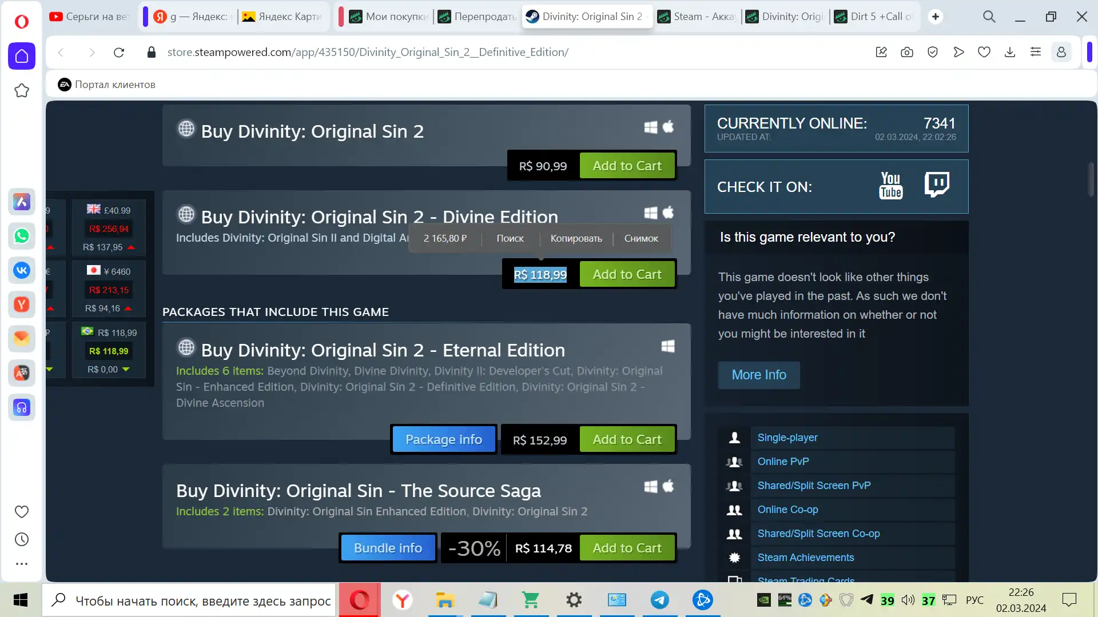Screen dimensions: 1098x617
Task: Open Opera menu logo
Action: coord(22,22)
